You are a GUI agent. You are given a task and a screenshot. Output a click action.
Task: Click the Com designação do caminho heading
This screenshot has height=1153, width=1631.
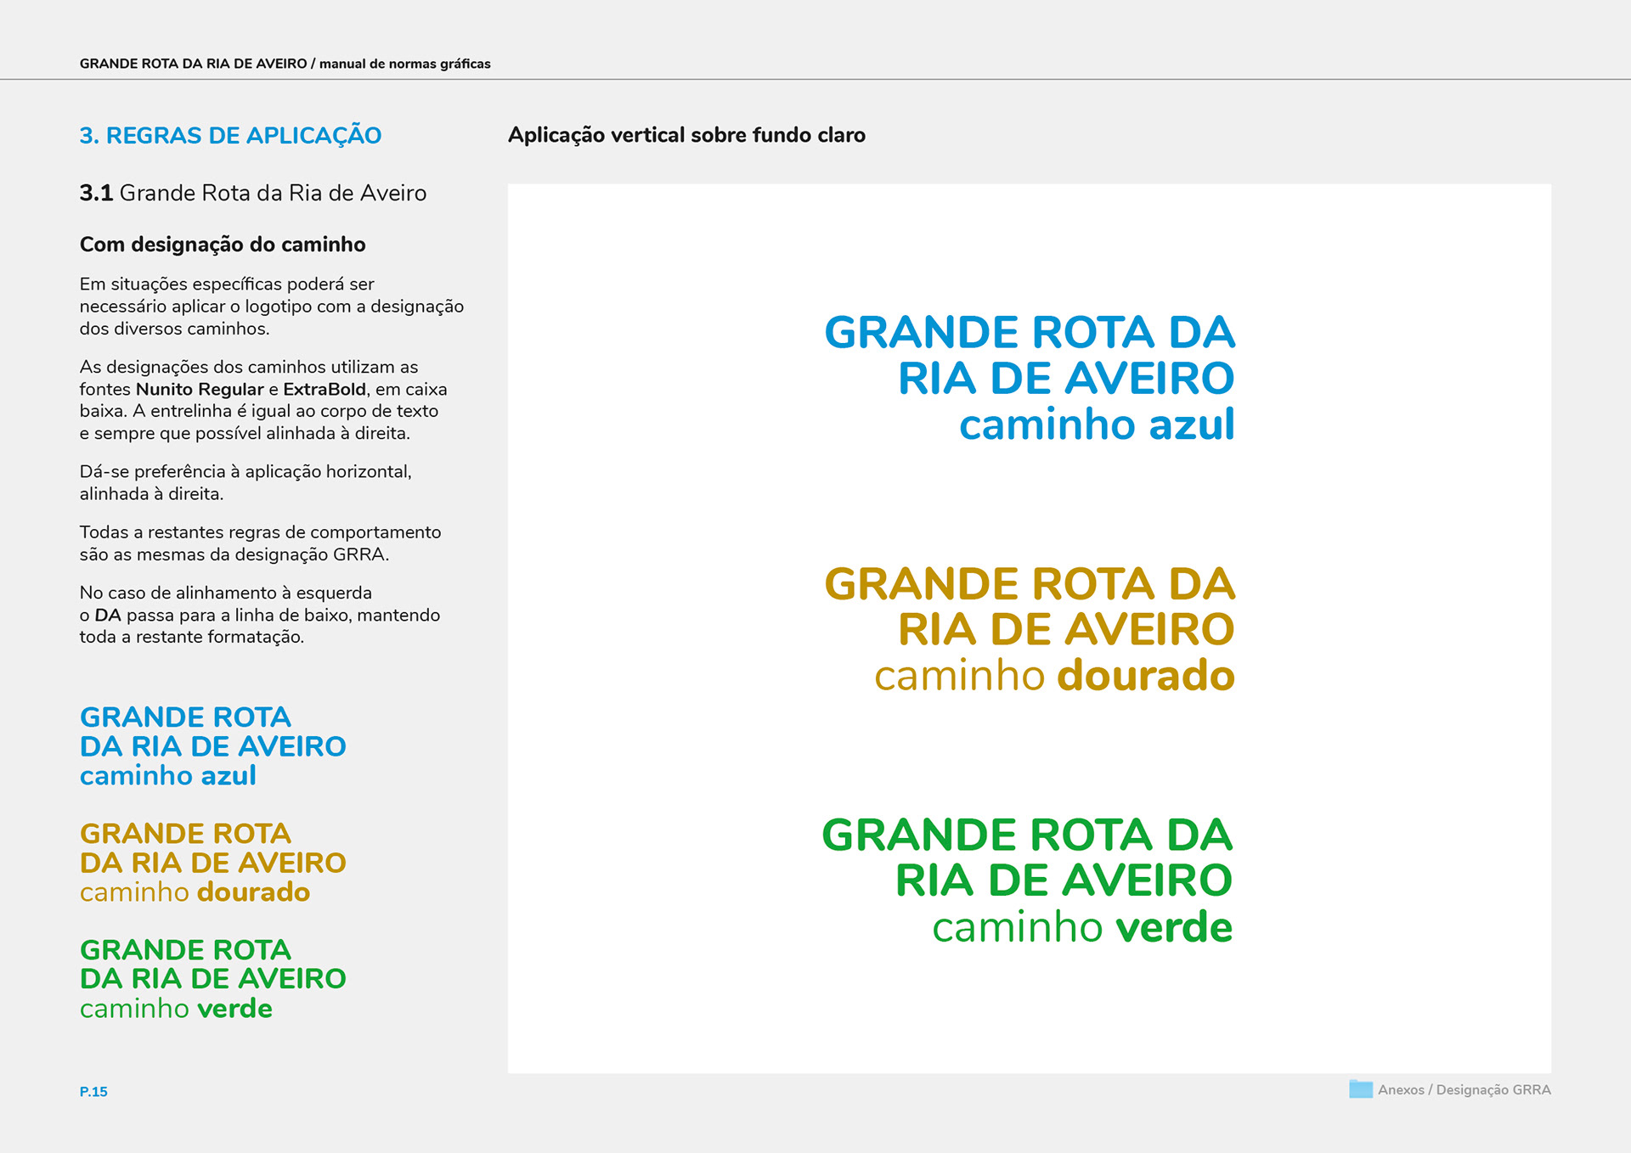pyautogui.click(x=223, y=245)
